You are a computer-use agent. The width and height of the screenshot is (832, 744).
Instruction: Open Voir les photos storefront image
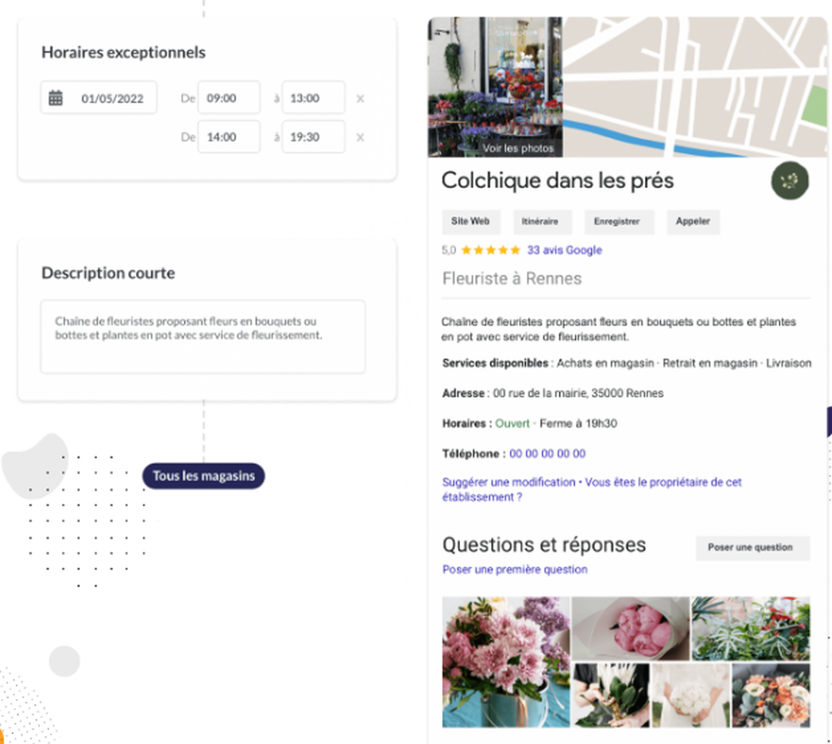click(x=496, y=87)
